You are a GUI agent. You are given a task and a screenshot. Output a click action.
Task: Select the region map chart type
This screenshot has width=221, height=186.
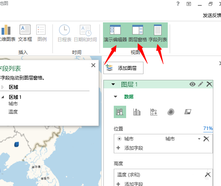pos(188,112)
